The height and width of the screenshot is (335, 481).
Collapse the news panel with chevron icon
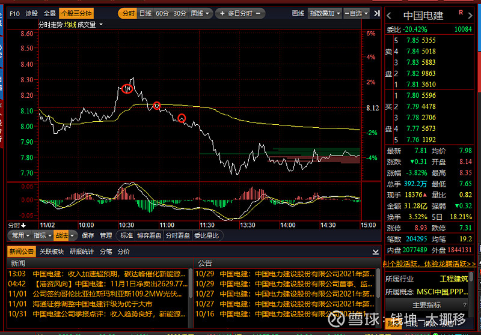tap(375, 252)
